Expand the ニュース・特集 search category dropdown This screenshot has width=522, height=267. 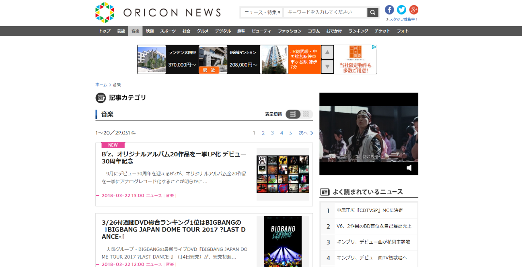click(x=262, y=12)
